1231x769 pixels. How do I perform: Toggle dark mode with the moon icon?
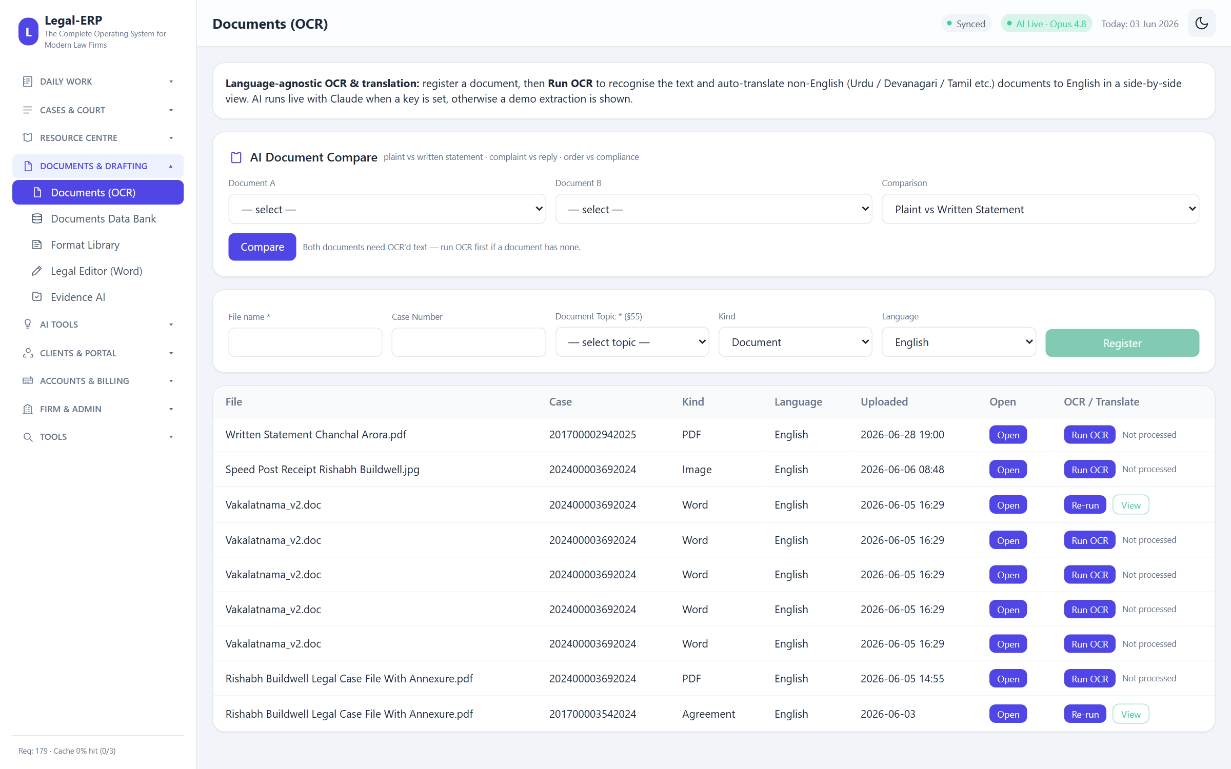pos(1201,24)
